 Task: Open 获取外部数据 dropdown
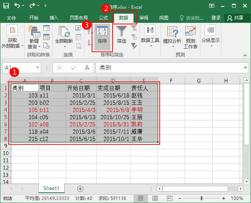pyautogui.click(x=12, y=37)
